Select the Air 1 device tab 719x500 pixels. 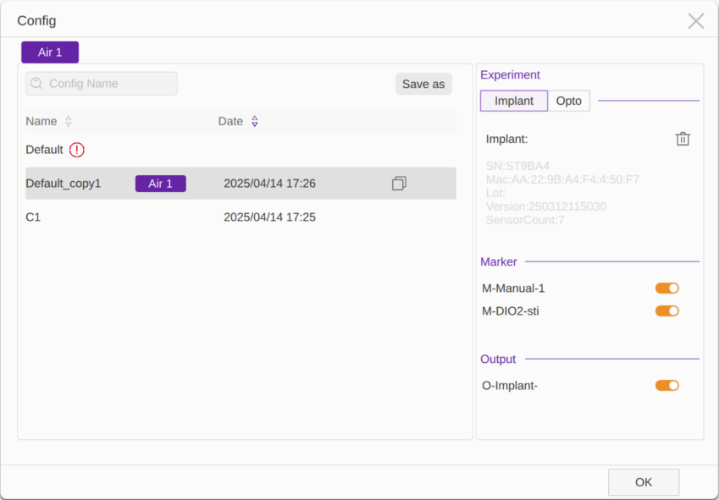tap(50, 52)
